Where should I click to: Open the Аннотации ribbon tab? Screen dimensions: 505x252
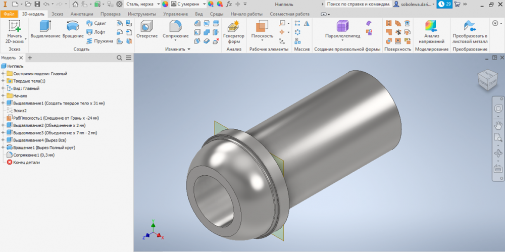(82, 14)
